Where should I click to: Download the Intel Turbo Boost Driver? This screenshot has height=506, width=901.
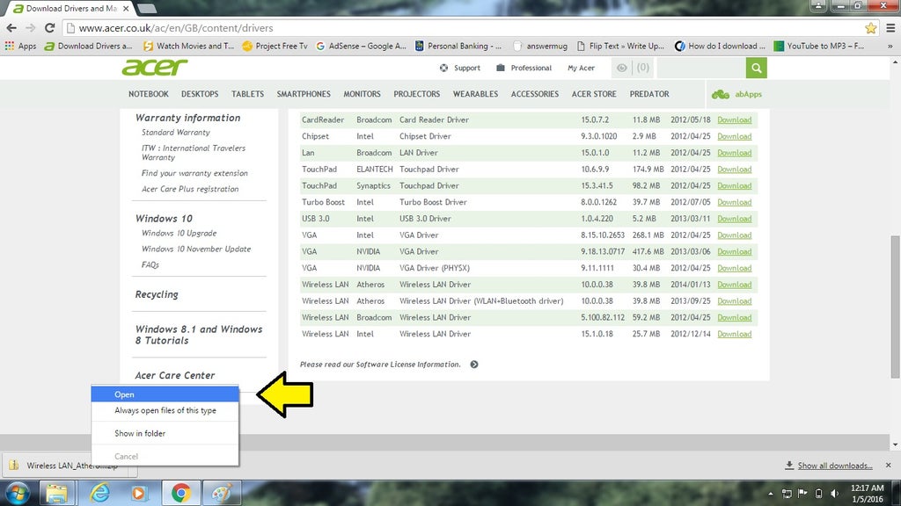coord(735,203)
